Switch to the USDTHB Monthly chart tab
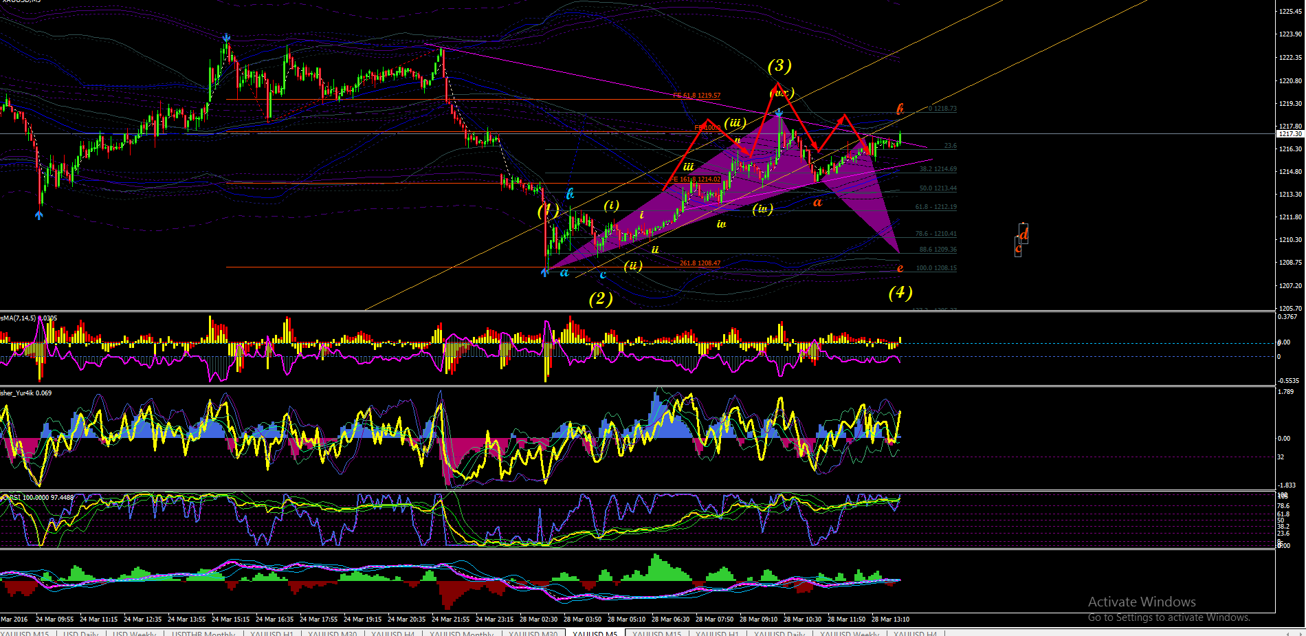The width and height of the screenshot is (1306, 636). click(203, 633)
